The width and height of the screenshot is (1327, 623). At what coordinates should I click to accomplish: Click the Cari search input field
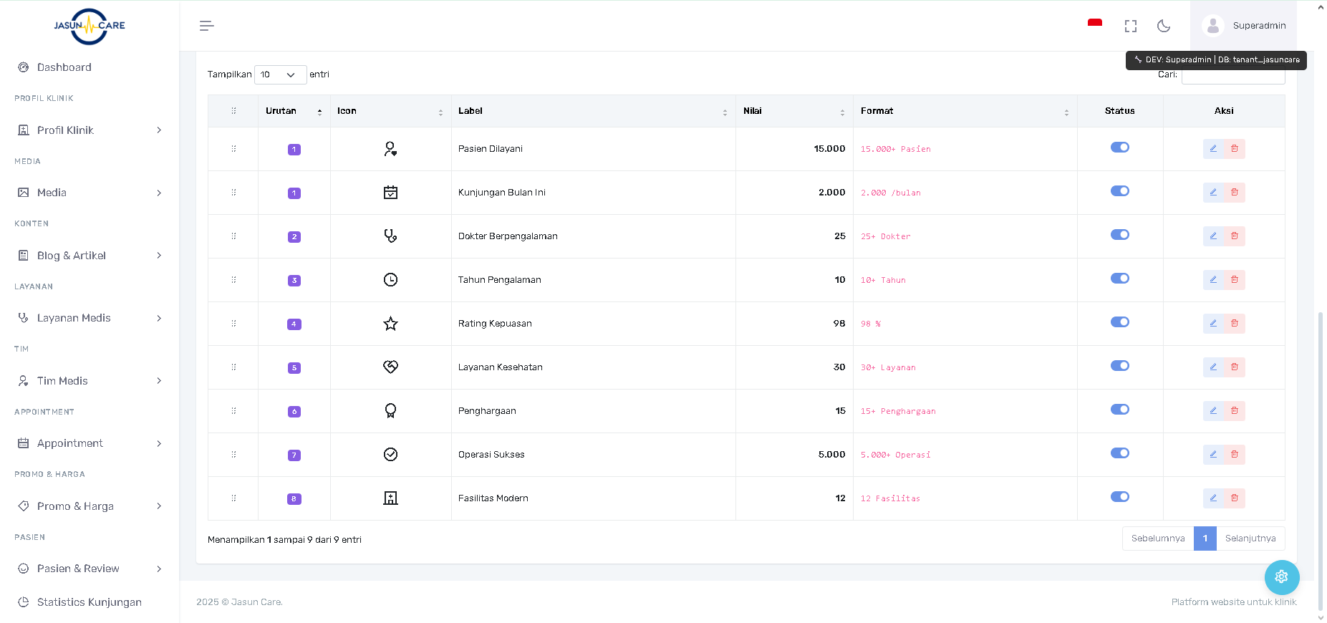click(1232, 77)
